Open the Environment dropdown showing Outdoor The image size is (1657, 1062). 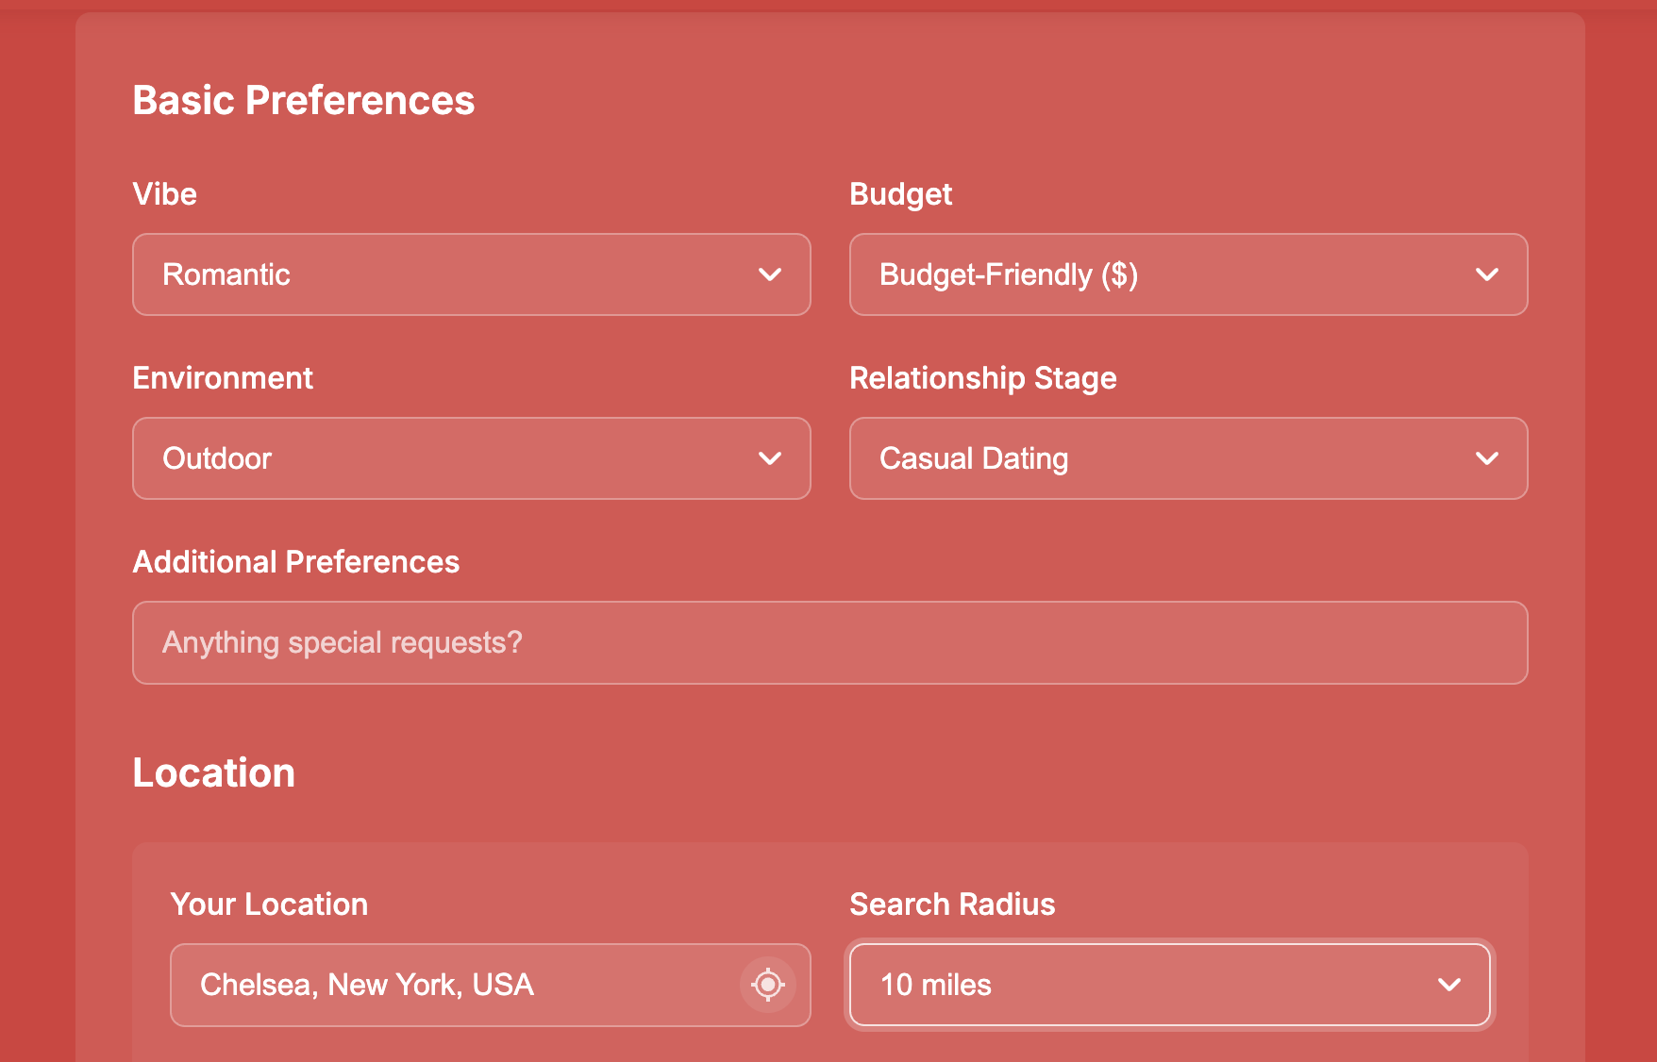tap(453, 458)
